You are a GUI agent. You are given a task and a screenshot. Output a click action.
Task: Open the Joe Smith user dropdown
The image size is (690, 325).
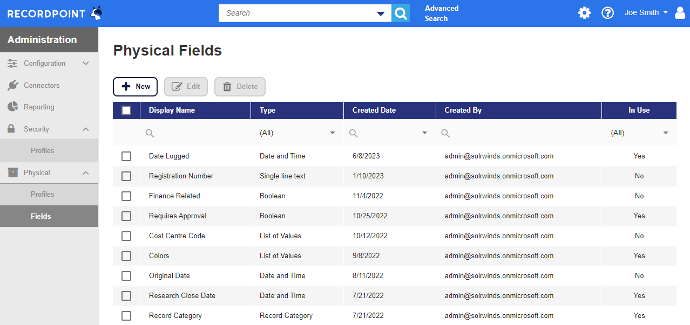(646, 12)
